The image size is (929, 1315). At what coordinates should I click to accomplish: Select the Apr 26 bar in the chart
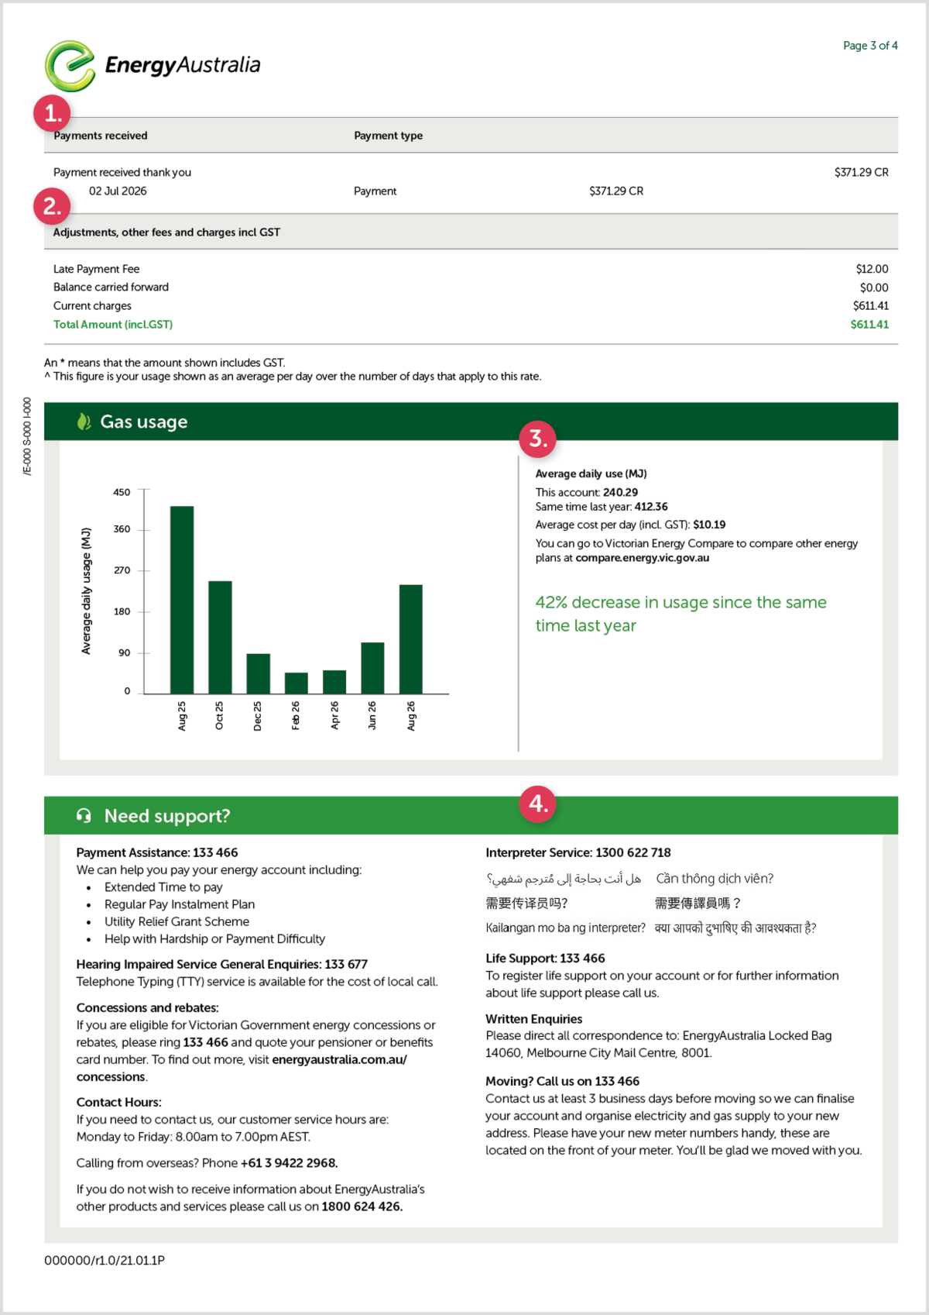tap(334, 682)
